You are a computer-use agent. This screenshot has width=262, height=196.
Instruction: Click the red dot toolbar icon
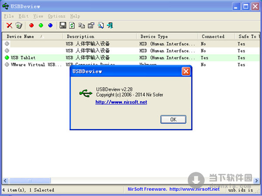click(31, 25)
